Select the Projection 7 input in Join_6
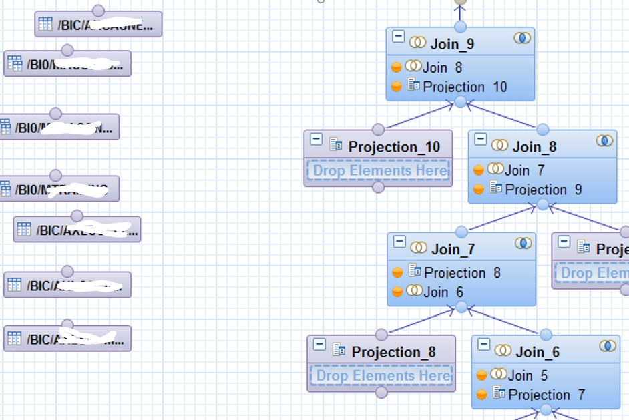Screen dimensions: 629x420 (546, 395)
